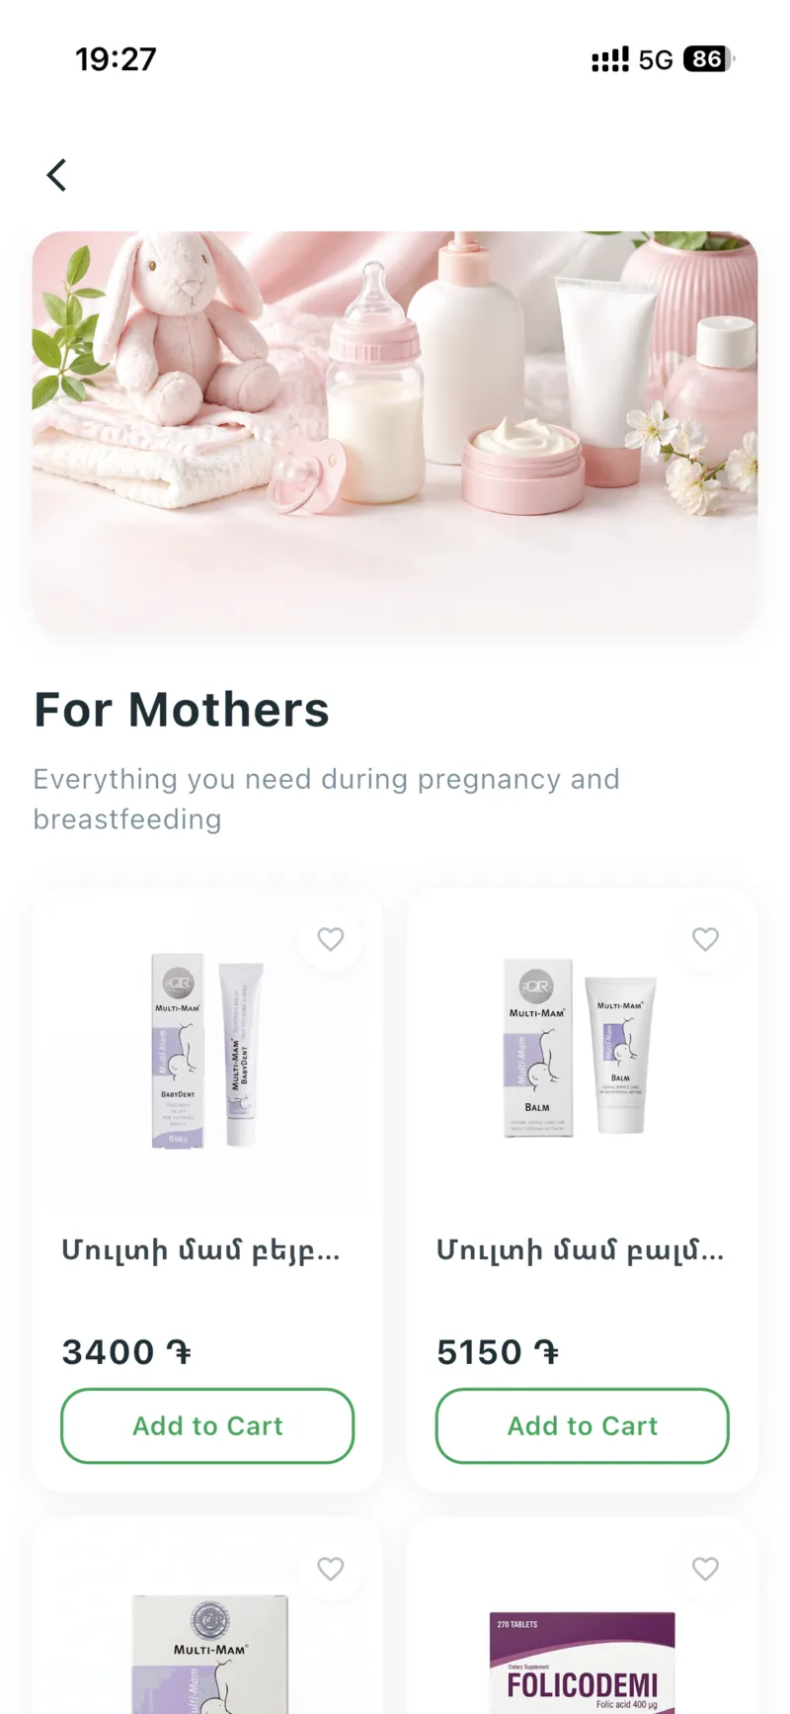Add the 3400 ֏ product to cart

207,1425
